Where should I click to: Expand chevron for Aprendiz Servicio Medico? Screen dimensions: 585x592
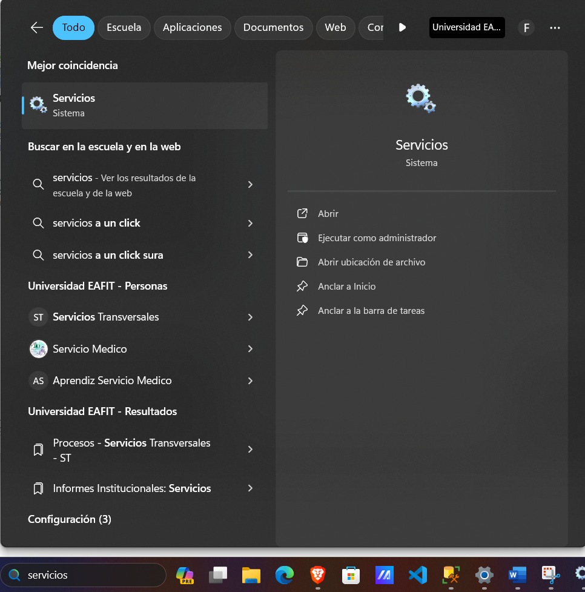250,381
